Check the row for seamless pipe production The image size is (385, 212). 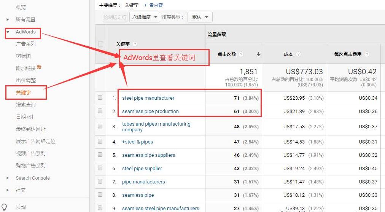[100, 111]
